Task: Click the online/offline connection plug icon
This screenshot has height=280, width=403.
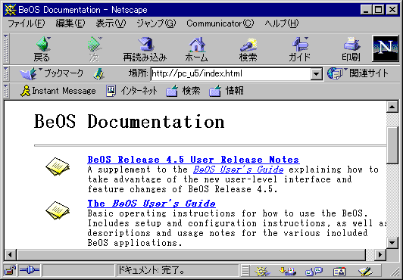Action: [x=30, y=270]
